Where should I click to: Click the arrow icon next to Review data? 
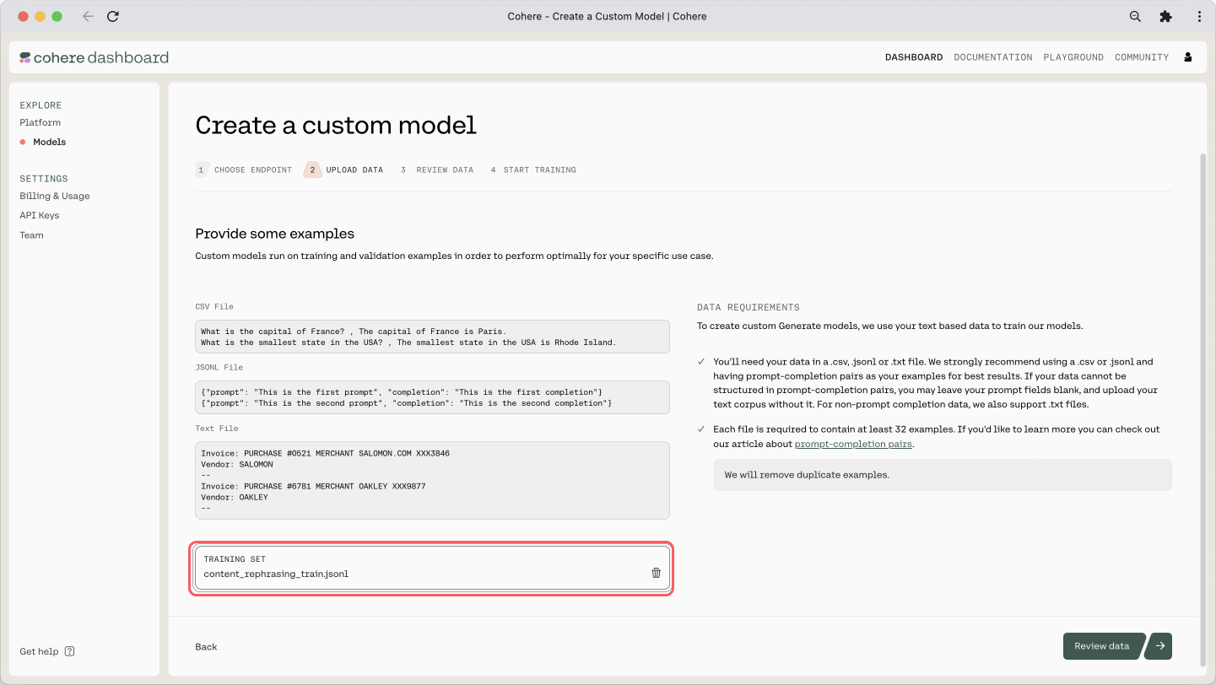[1160, 646]
